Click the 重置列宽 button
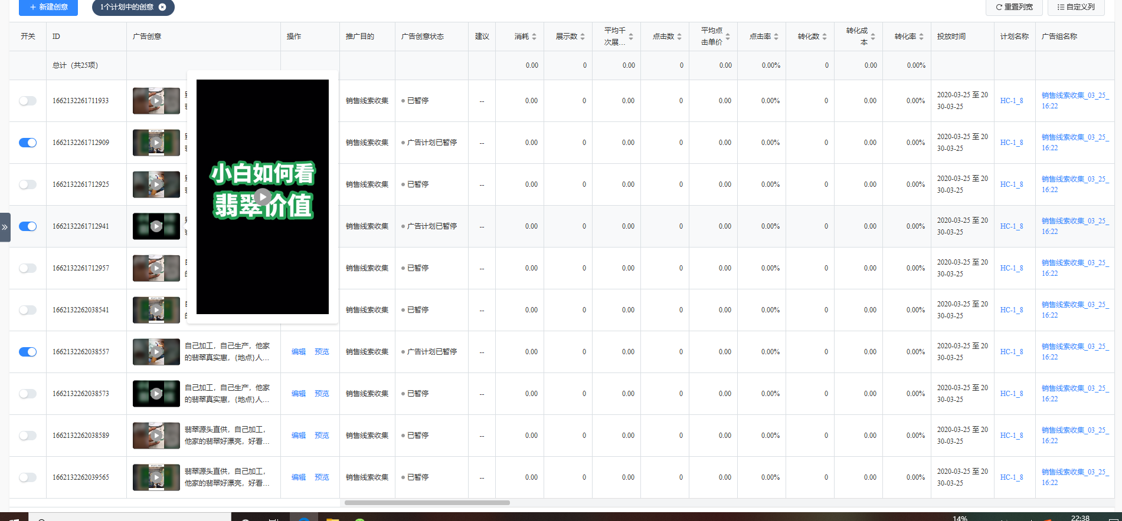 (1014, 7)
